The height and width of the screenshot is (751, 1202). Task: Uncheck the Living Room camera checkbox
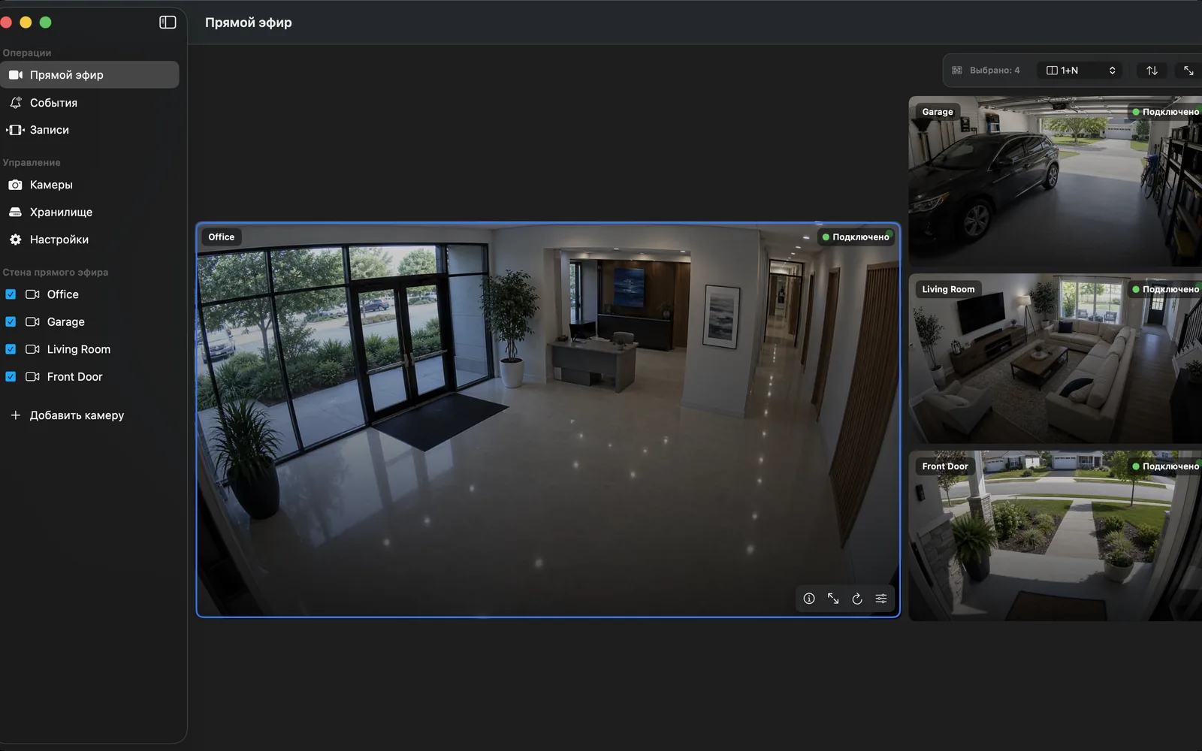(x=11, y=349)
